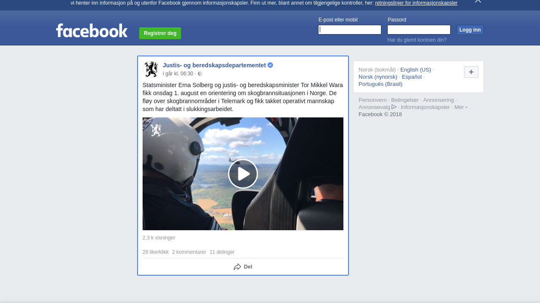Click the Passord input field
The width and height of the screenshot is (540, 303).
coord(418,30)
